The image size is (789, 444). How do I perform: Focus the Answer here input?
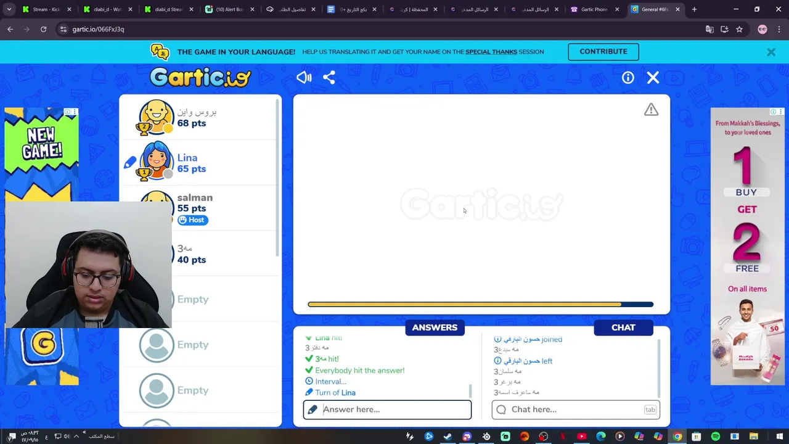click(x=387, y=409)
